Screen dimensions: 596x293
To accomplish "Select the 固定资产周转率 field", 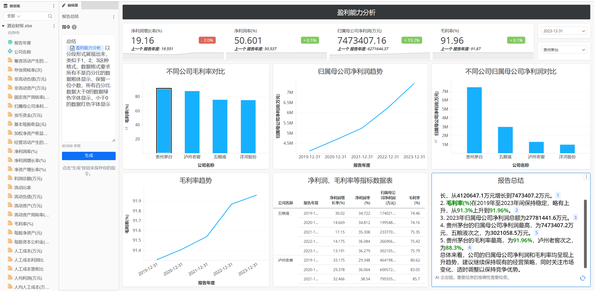I will point(31,97).
